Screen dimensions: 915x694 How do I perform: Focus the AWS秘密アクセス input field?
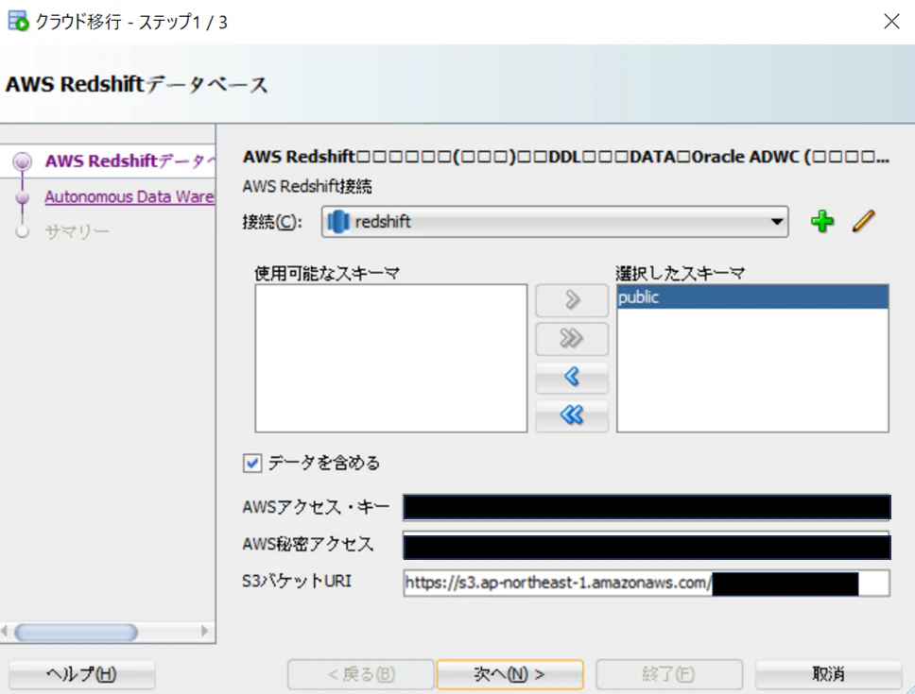coord(647,546)
